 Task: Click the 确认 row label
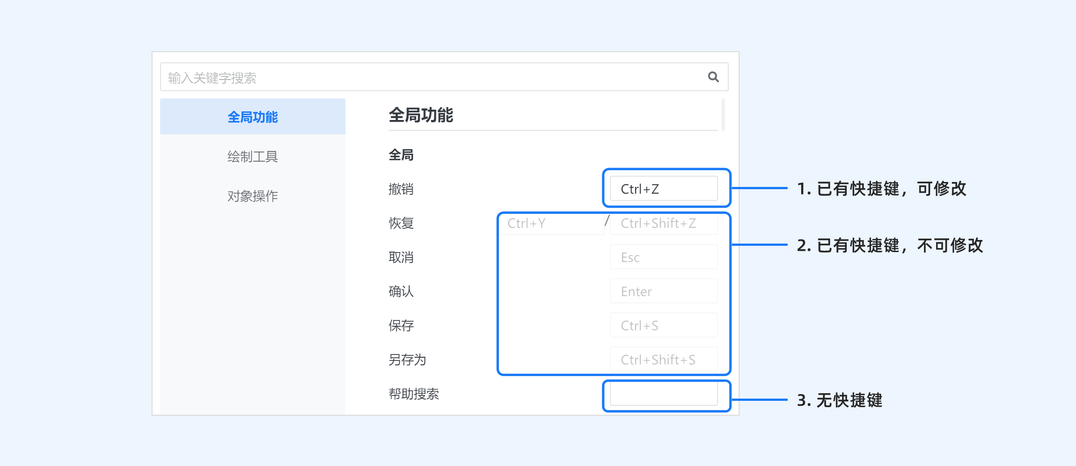[x=401, y=291]
